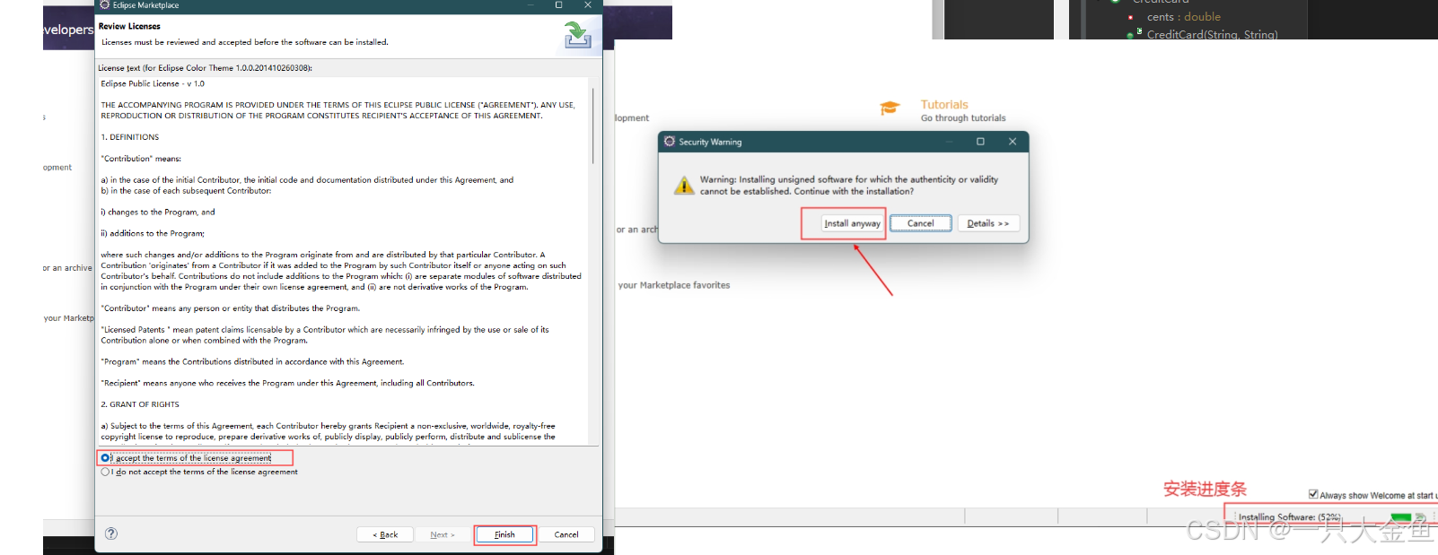This screenshot has height=555, width=1438.
Task: Maximize the Security Warning dialog
Action: [980, 142]
